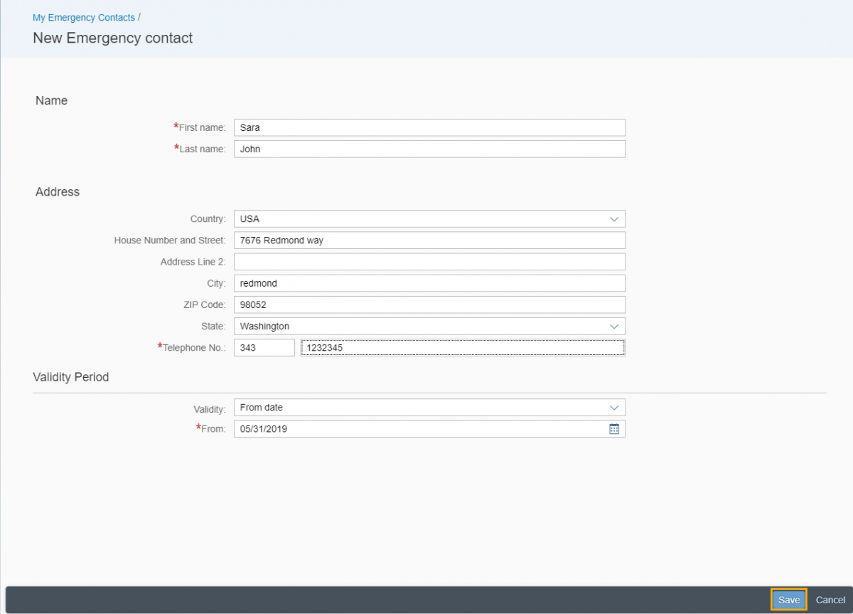Click the Name section heading
The width and height of the screenshot is (853, 614).
52,101
